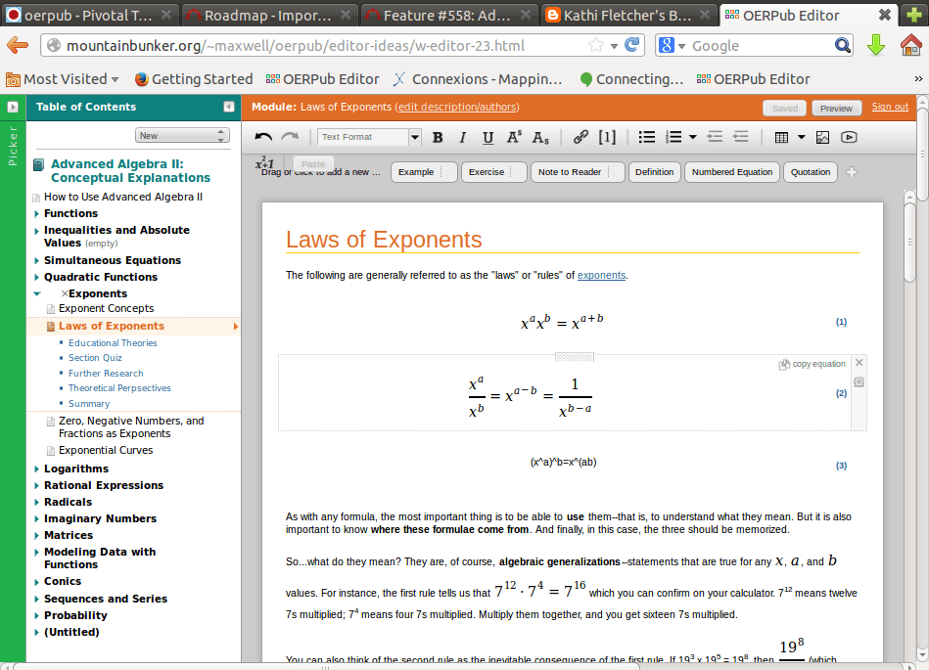Viewport: 929px width, 670px height.
Task: Toggle underline formatting
Action: 488,138
